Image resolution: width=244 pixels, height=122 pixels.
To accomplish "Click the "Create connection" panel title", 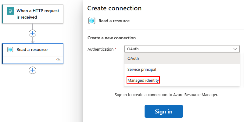I will (114, 8).
